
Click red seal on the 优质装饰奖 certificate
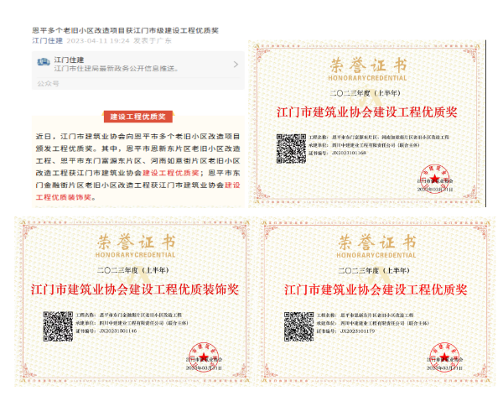204,357
